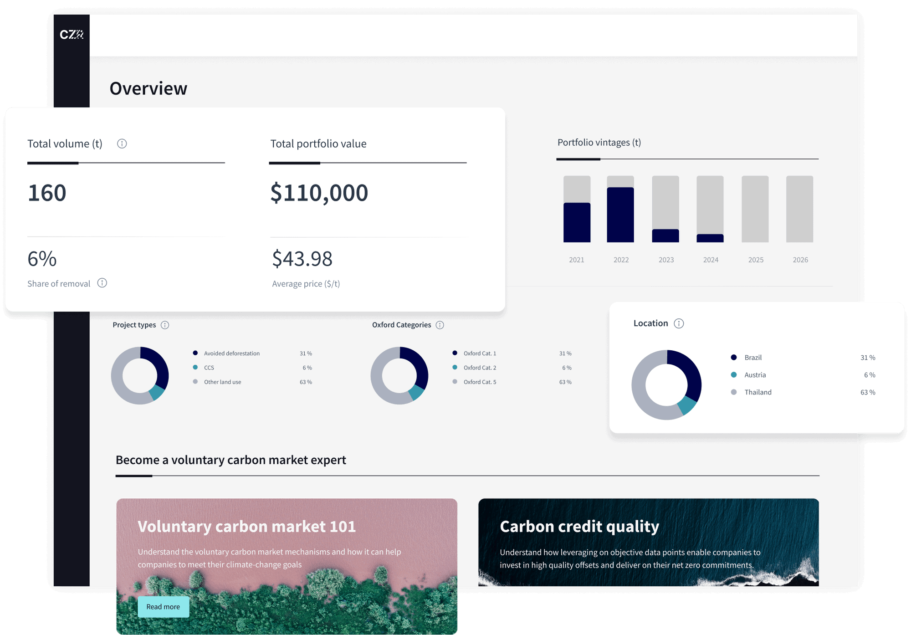Click info icon next to Oxford Categories
This screenshot has width=911, height=635.
[x=440, y=325]
